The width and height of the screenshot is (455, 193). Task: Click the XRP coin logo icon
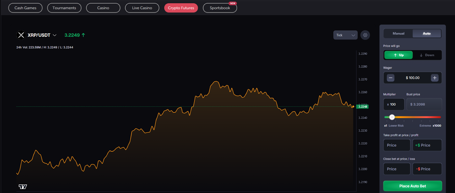pos(21,35)
